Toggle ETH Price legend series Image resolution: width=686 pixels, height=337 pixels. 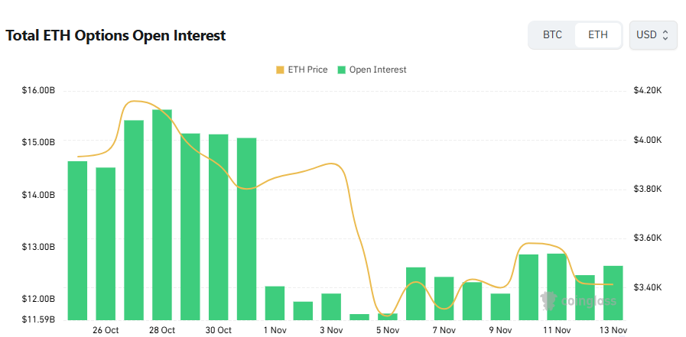[307, 70]
